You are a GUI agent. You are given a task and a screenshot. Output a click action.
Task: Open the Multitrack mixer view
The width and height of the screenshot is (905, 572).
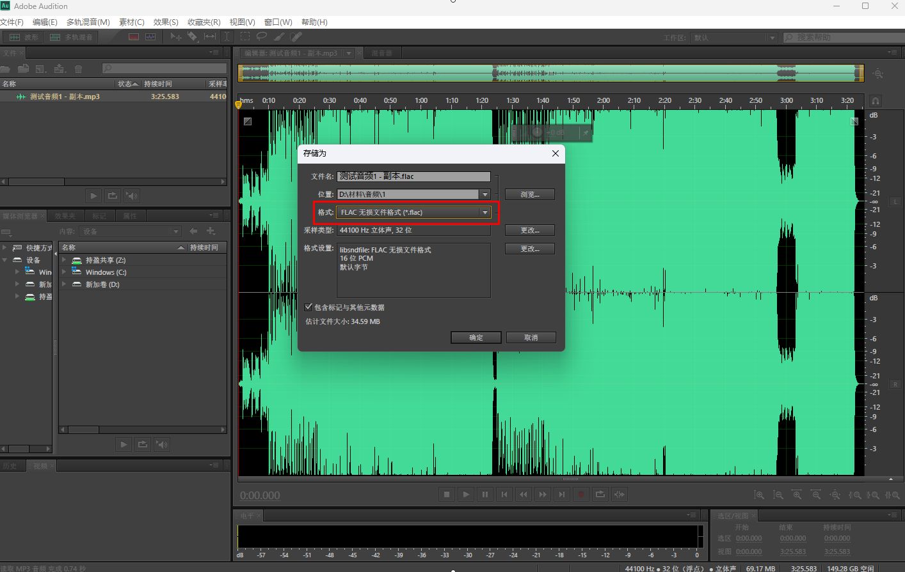[x=72, y=36]
